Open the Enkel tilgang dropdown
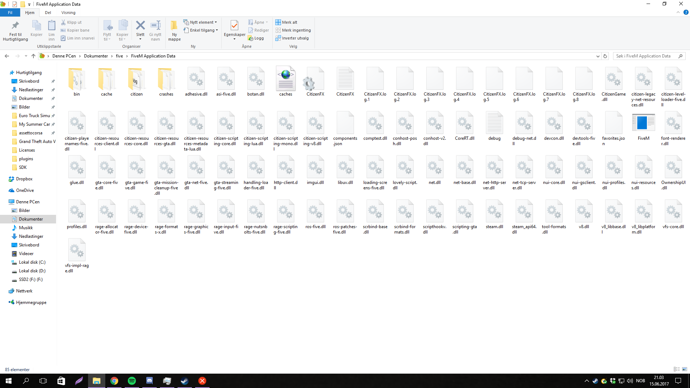This screenshot has width=690, height=388. [201, 30]
